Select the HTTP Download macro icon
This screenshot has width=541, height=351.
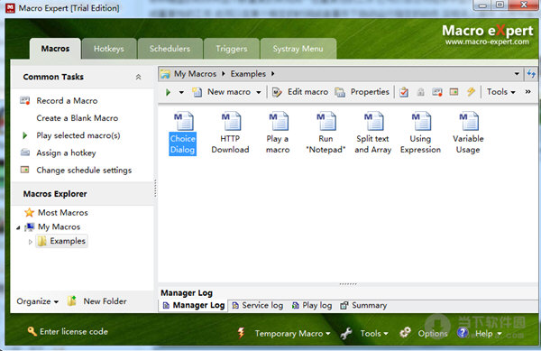click(231, 121)
